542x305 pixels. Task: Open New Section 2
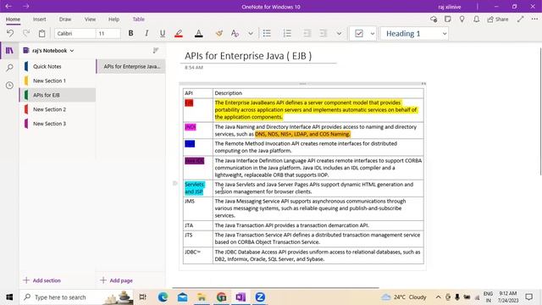pos(58,109)
